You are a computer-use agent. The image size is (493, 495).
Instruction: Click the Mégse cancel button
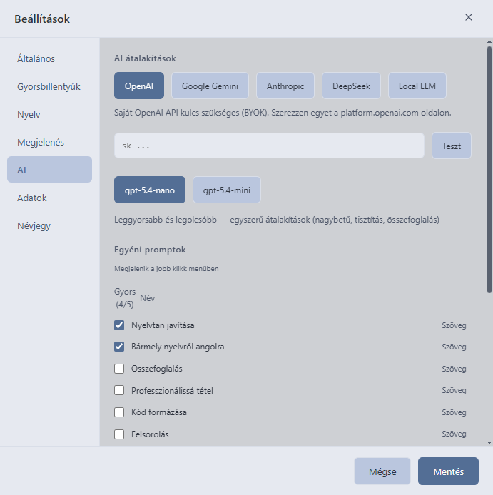[382, 471]
